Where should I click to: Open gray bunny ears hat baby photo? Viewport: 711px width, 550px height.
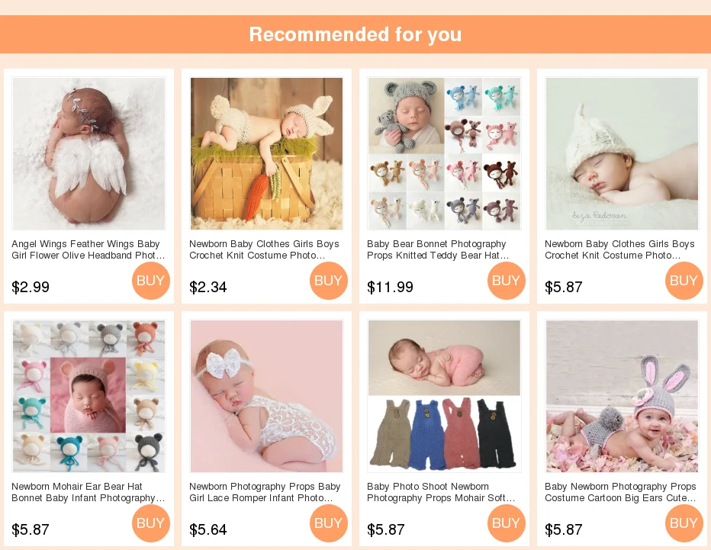(x=623, y=397)
